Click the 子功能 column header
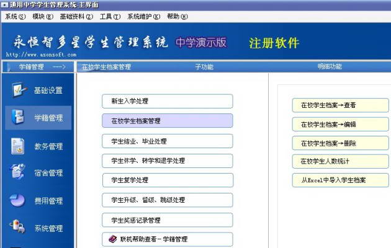Viewport: 391px width, 248px height. pyautogui.click(x=204, y=67)
